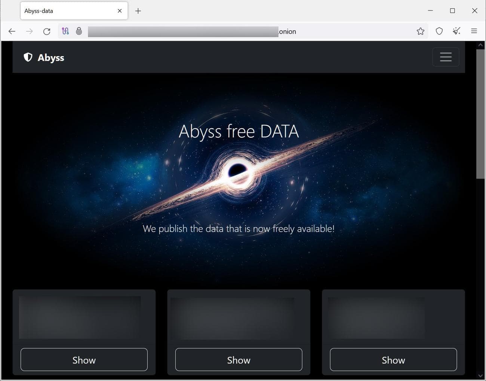Viewport: 486px width, 381px height.
Task: Click Show on the rightmost data card
Action: click(393, 360)
